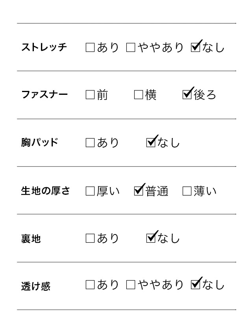Click the 透け感 row label
Screen dimensions: 252x336
(36, 286)
